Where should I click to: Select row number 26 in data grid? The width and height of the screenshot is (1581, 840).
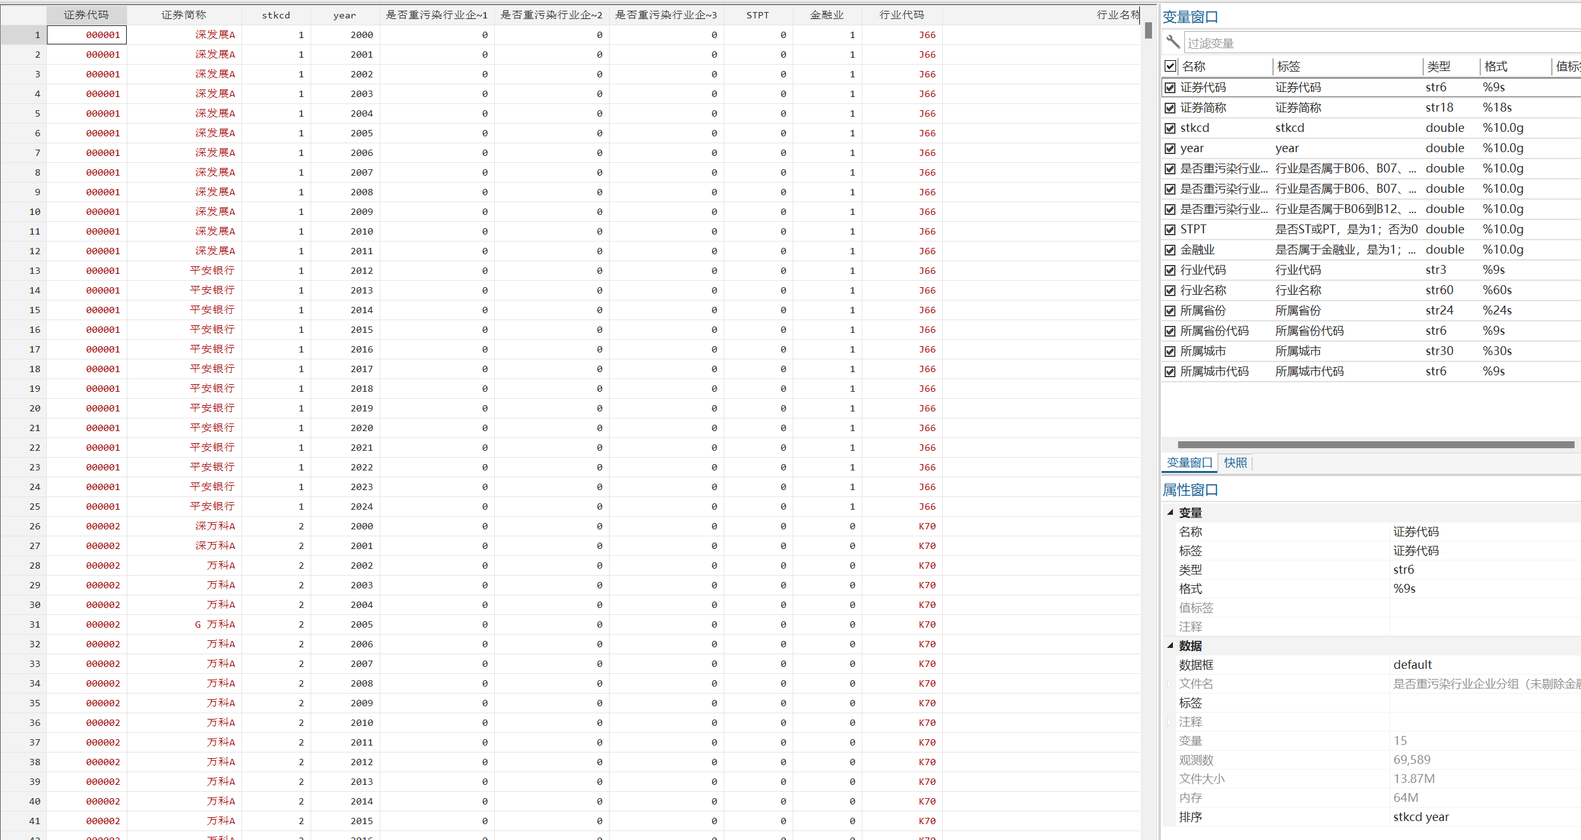35,526
